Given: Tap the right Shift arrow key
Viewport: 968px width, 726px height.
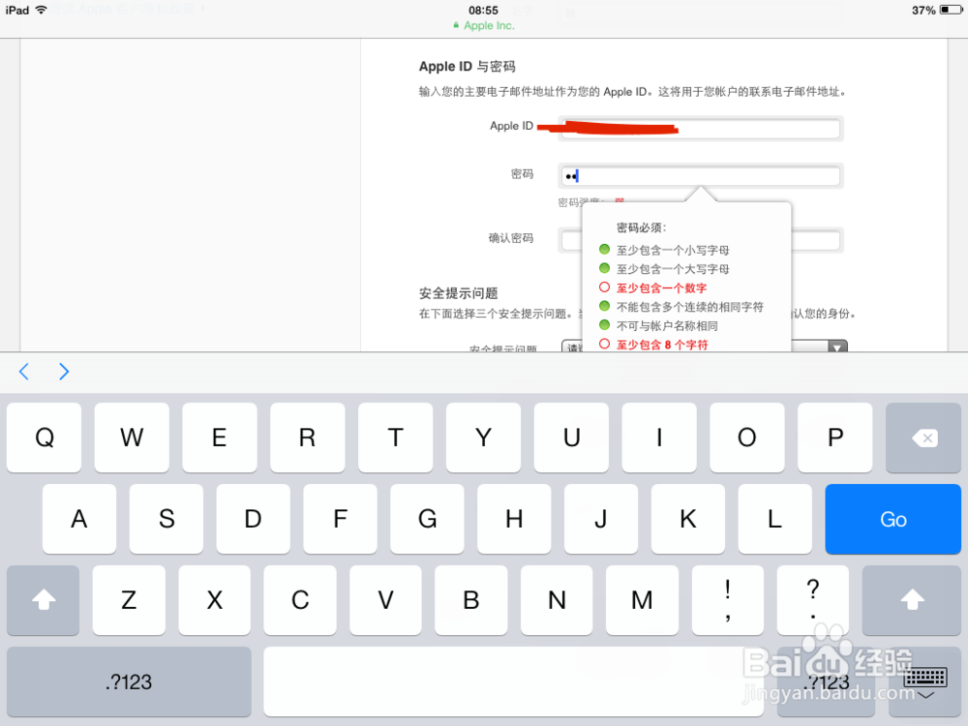Looking at the screenshot, I should [912, 599].
